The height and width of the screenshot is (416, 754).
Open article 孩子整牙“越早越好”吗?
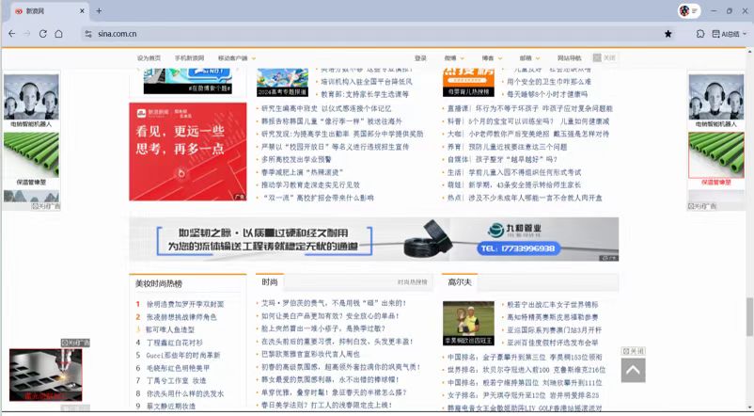click(502, 159)
